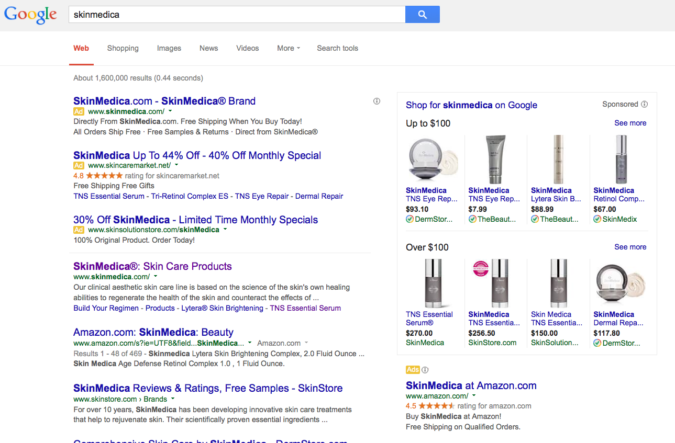
Task: Click the $93.10 TNS Eye Repair product image
Action: (433, 159)
